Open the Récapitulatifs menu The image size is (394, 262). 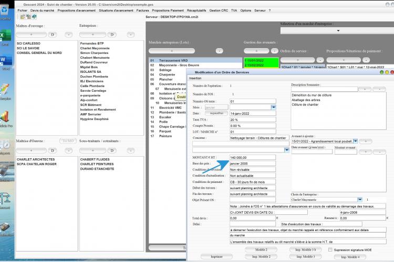point(196,10)
